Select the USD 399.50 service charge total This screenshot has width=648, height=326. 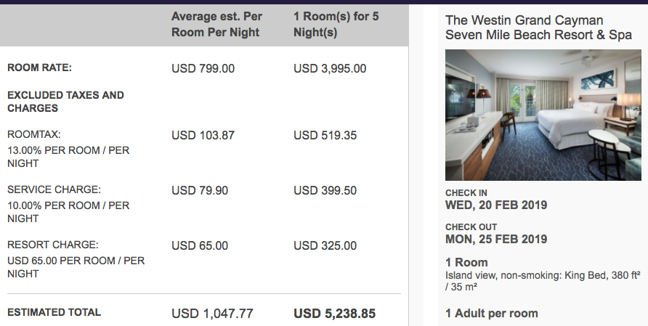coord(325,190)
